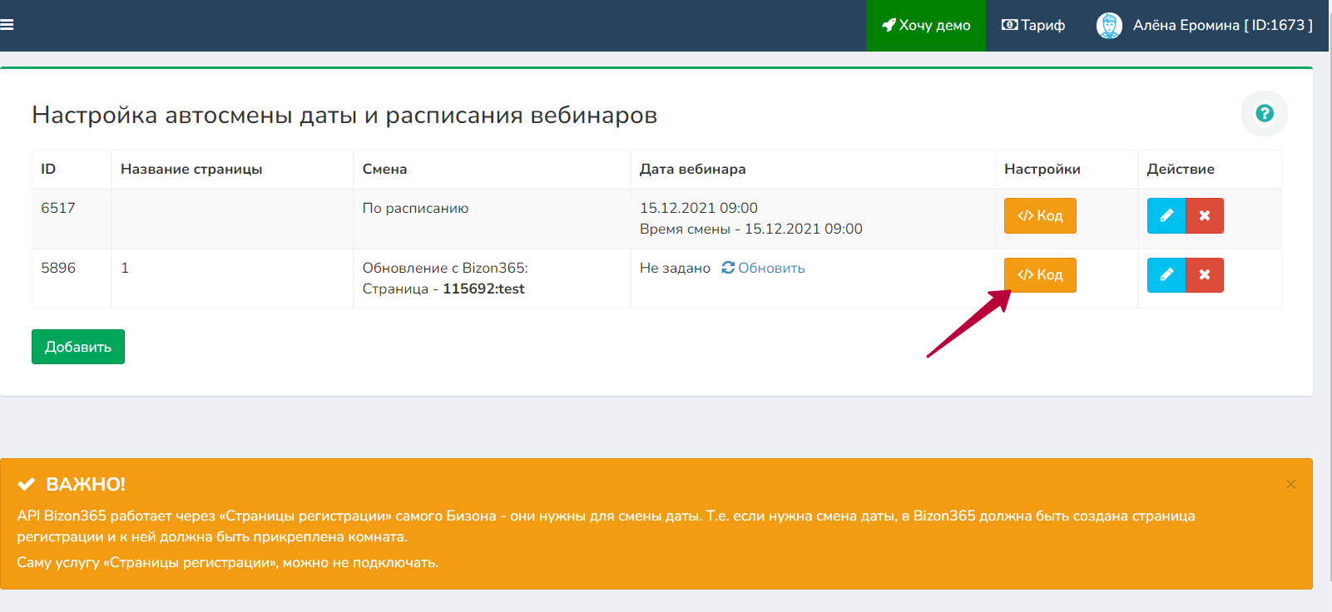Delete row 6517 with red cross
Image resolution: width=1332 pixels, height=612 pixels.
1204,216
